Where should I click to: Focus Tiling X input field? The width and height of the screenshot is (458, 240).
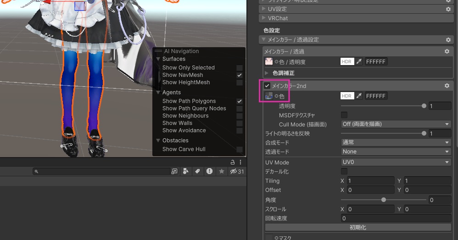371,181
